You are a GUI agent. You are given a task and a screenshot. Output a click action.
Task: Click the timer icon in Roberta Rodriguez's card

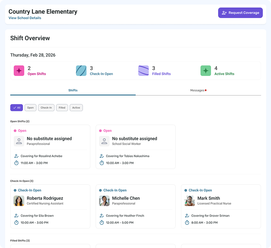pos(16,222)
